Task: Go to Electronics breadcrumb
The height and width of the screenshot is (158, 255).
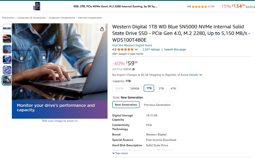Action: [x=8, y=18]
